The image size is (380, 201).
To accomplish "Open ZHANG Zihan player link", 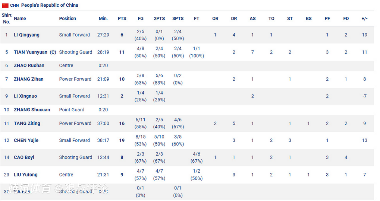I will click(x=28, y=79).
